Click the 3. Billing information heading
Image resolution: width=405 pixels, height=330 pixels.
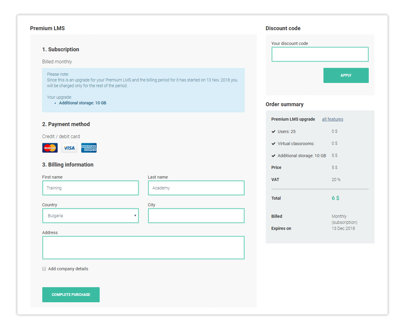(x=68, y=165)
